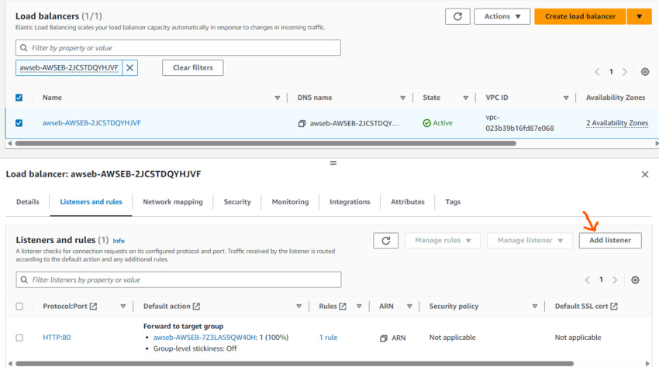This screenshot has width=659, height=367.
Task: Remove the awseb-AWSEB-2JCSTDQYHJVF filter chip
Action: (x=130, y=67)
